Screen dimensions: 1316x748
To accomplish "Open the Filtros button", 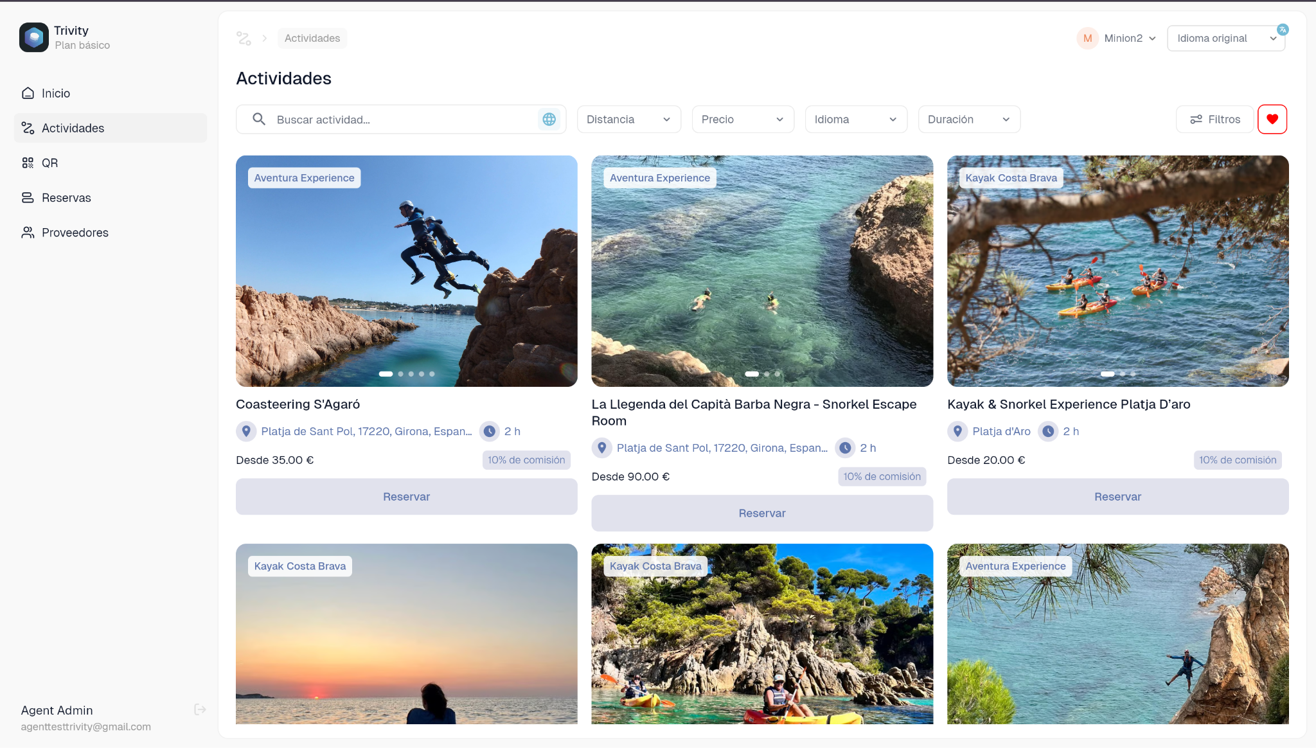I will 1214,120.
